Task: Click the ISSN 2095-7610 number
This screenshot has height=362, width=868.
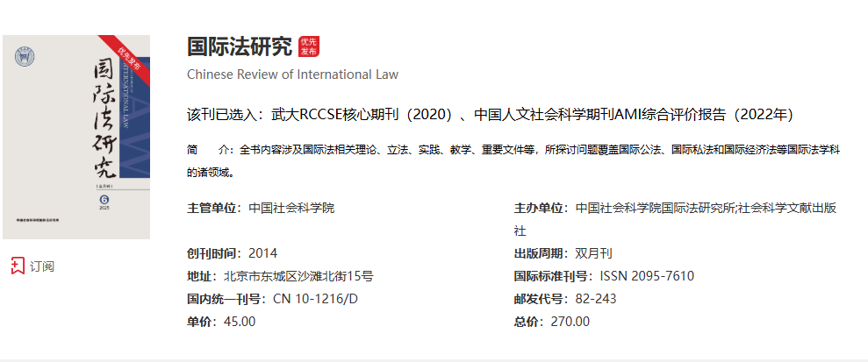Action: [x=647, y=276]
